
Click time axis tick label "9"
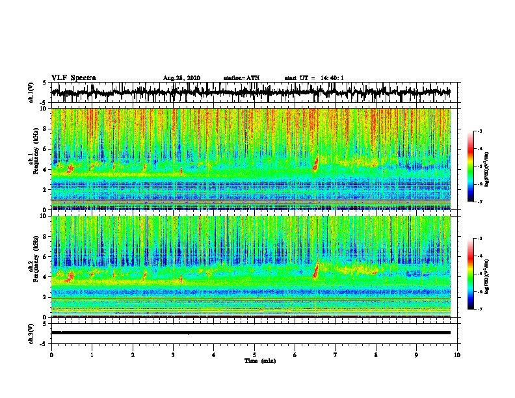click(416, 355)
